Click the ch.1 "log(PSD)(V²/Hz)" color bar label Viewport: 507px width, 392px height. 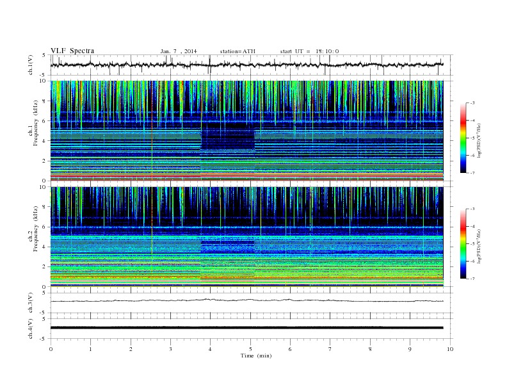[479, 140]
